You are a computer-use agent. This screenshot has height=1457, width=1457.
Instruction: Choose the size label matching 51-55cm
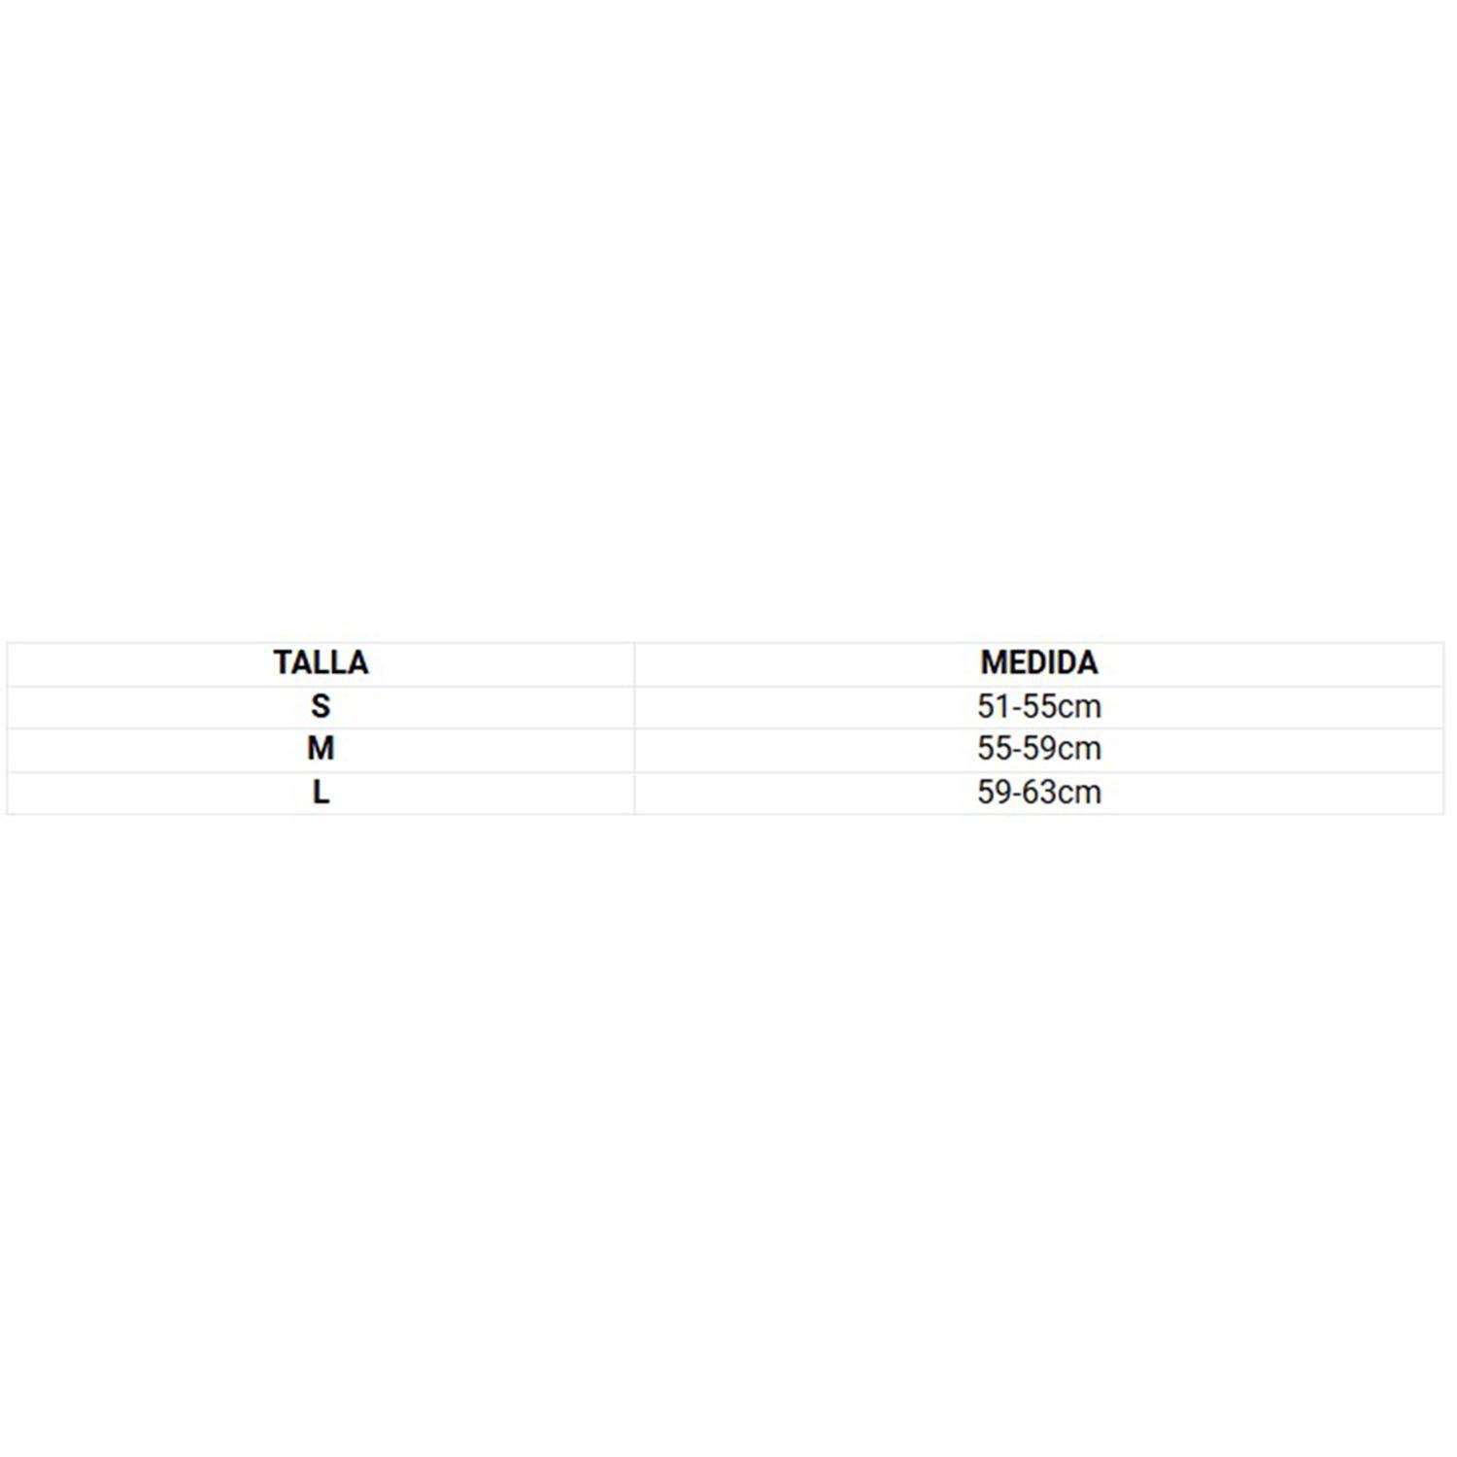pos(321,707)
